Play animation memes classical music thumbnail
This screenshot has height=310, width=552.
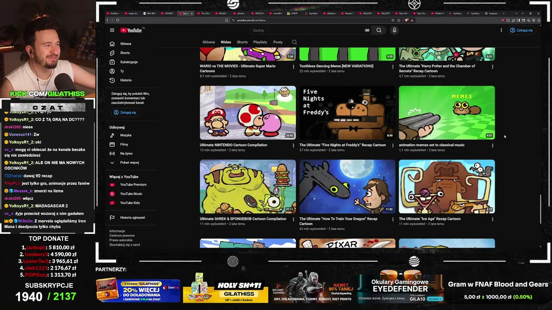click(447, 112)
